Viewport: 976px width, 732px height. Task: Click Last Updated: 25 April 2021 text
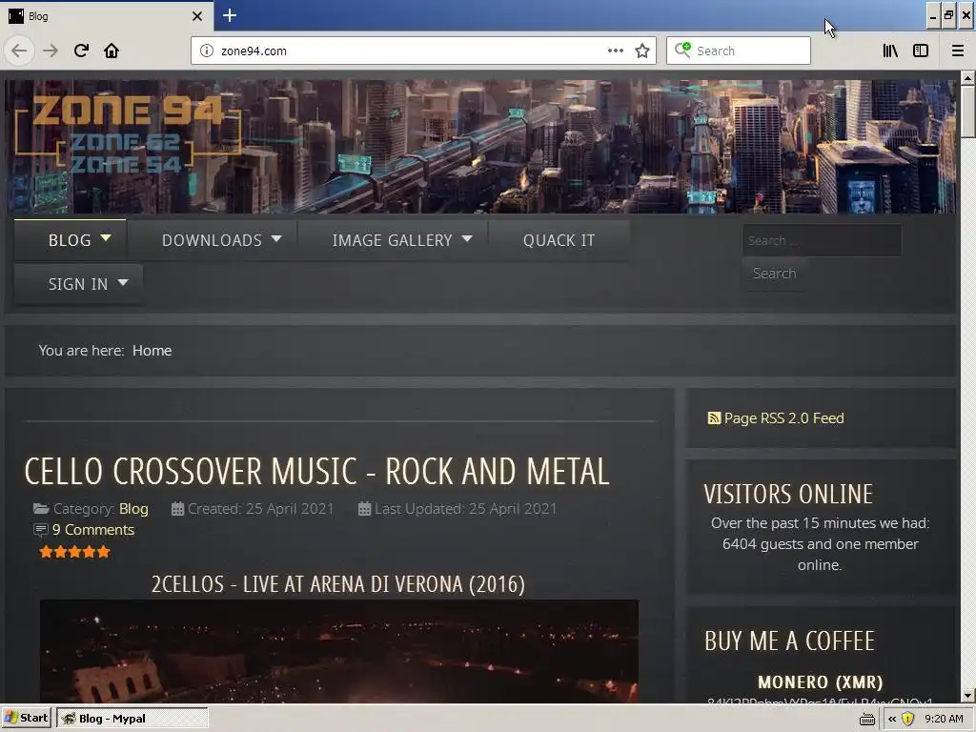(465, 509)
